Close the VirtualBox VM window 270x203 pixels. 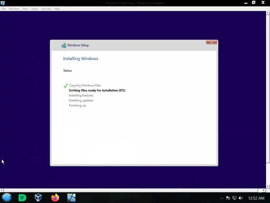coord(263,3)
